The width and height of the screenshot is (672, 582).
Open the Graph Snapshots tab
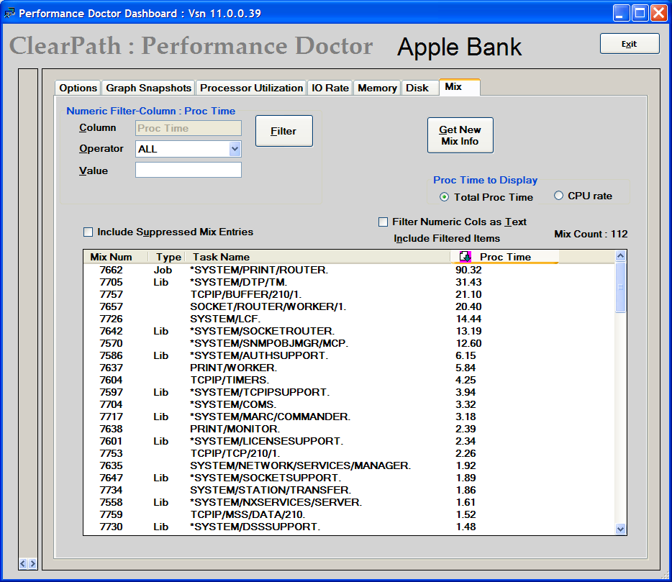click(148, 88)
